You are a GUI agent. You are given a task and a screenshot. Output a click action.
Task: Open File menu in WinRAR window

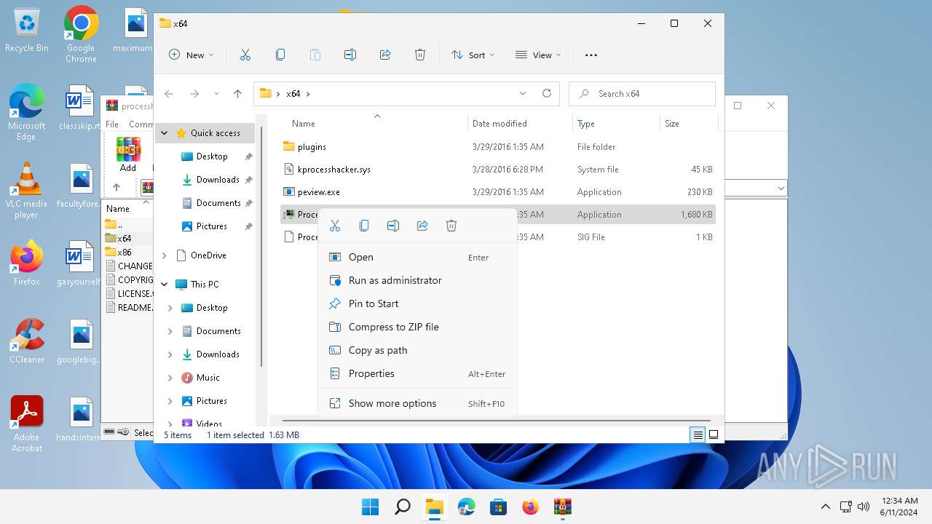(112, 124)
